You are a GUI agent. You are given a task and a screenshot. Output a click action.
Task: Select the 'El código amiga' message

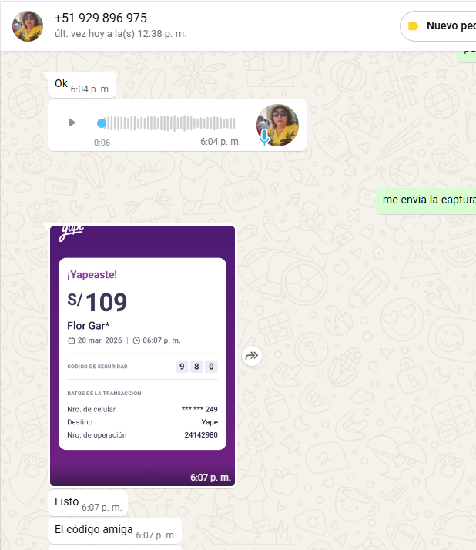pyautogui.click(x=115, y=531)
